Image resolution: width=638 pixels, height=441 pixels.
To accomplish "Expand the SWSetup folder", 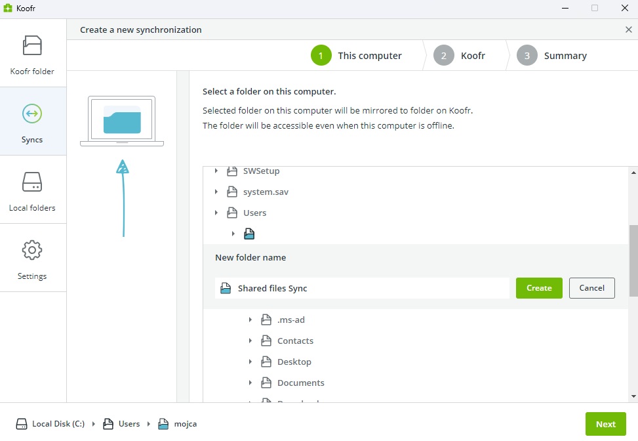I will click(216, 171).
